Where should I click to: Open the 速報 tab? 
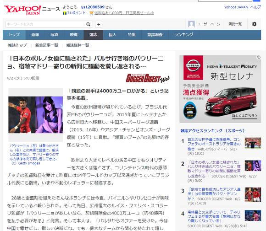(x=35, y=35)
